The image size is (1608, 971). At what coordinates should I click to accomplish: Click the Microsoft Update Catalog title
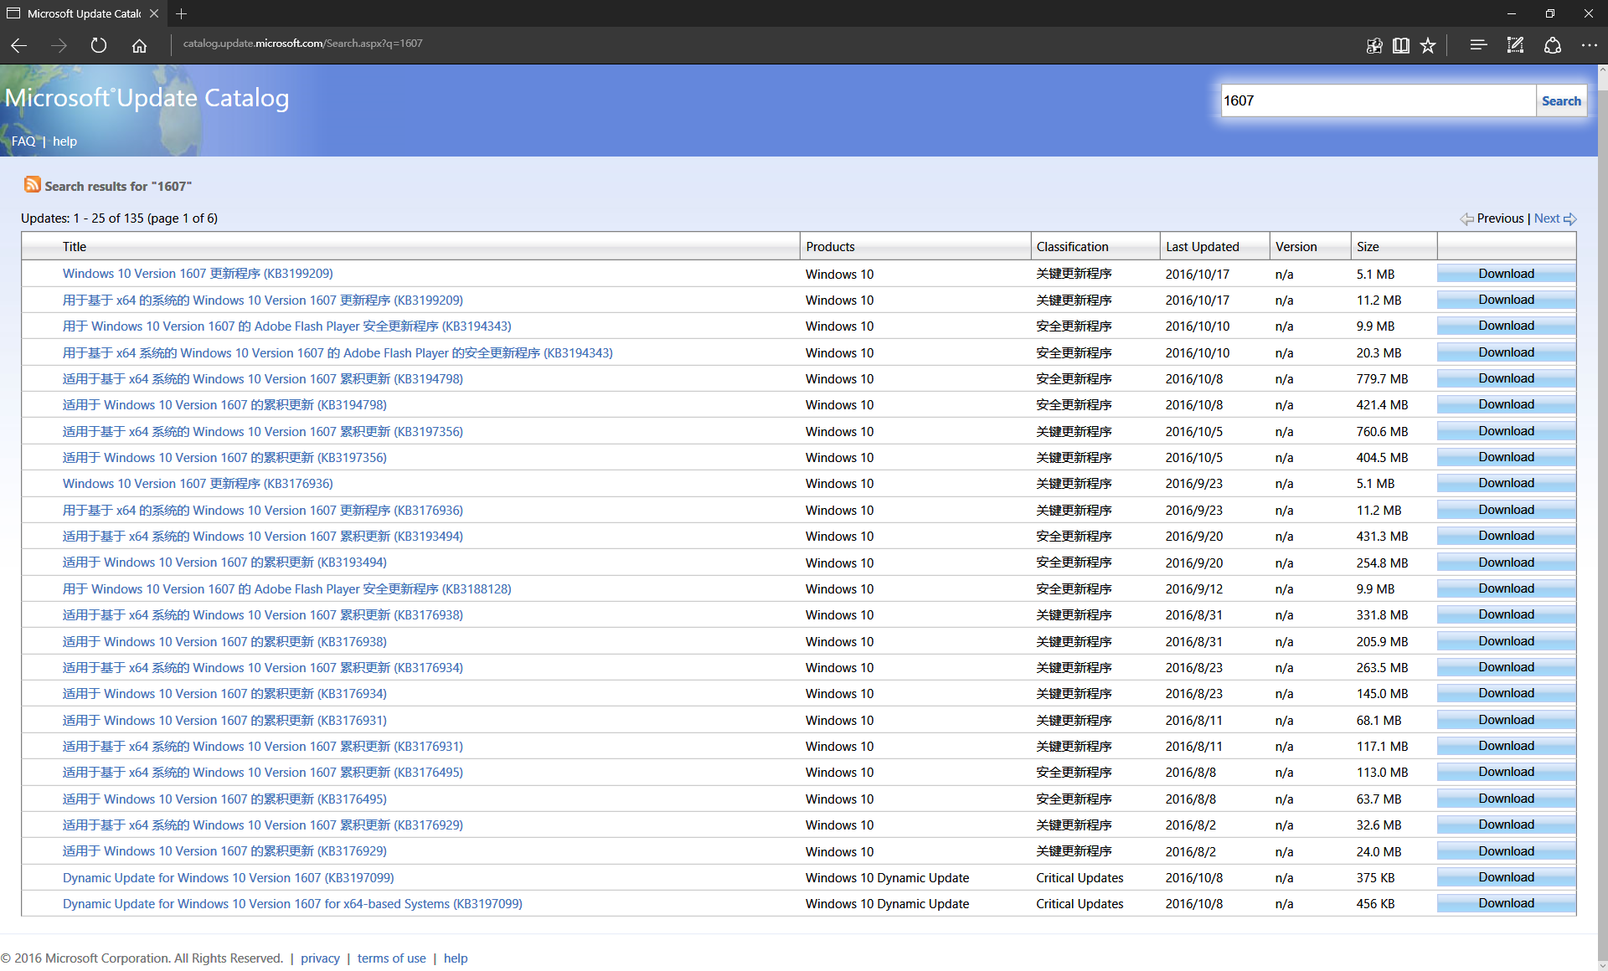coord(147,98)
